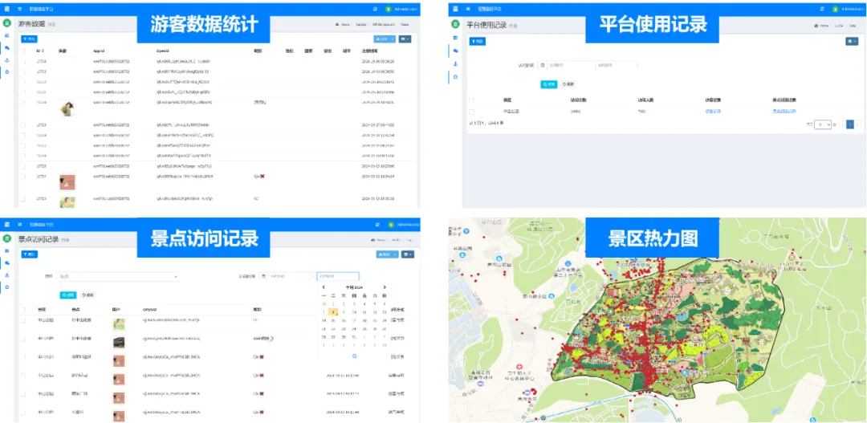Go to previous month in date picker
This screenshot has width=867, height=423.
click(x=324, y=287)
